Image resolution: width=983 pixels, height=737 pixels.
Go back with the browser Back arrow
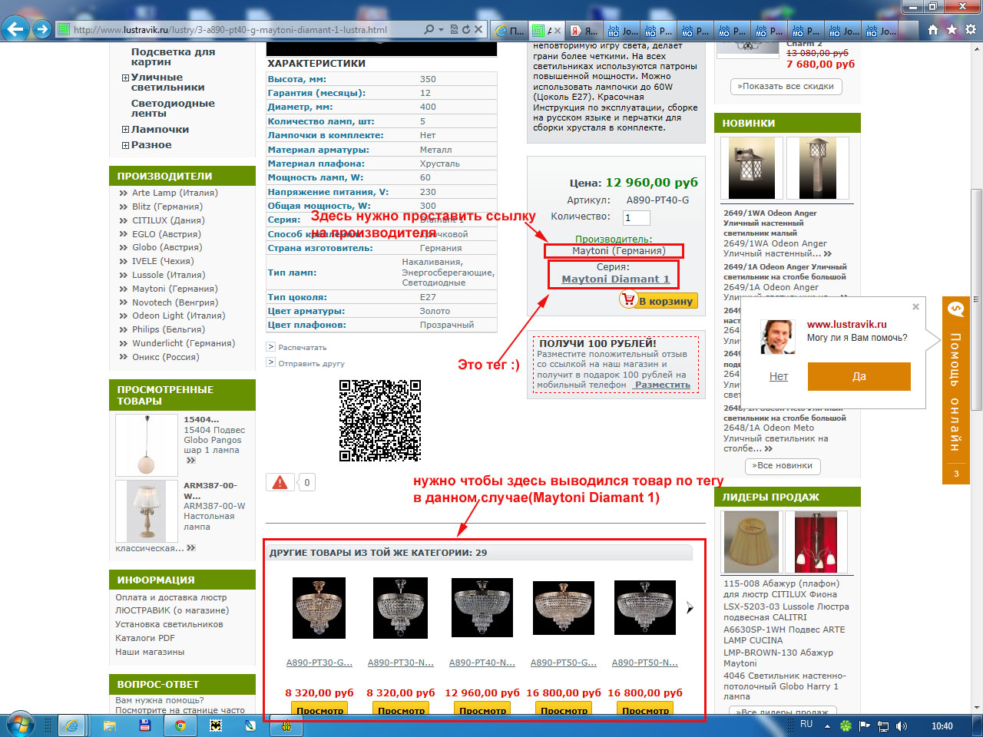(x=15, y=29)
